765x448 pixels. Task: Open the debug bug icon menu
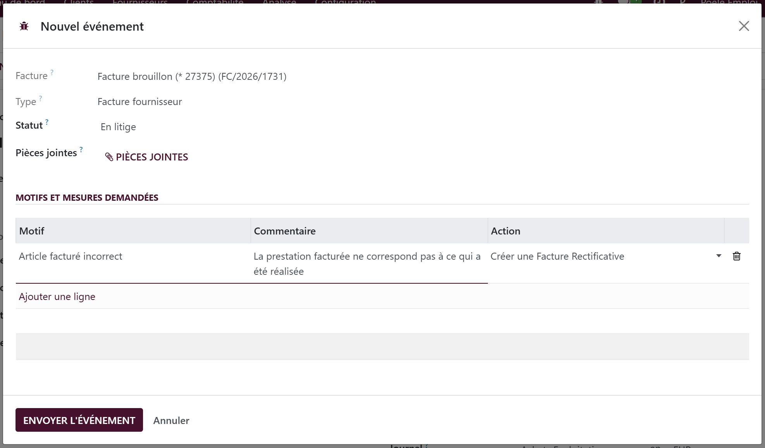click(x=24, y=26)
